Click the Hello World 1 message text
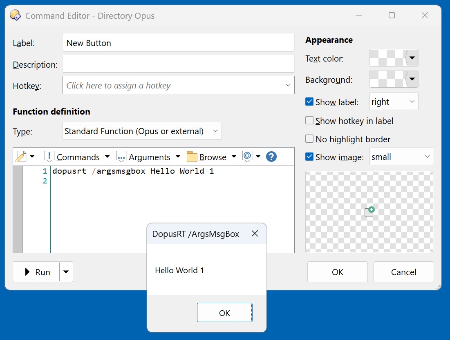 [x=179, y=270]
